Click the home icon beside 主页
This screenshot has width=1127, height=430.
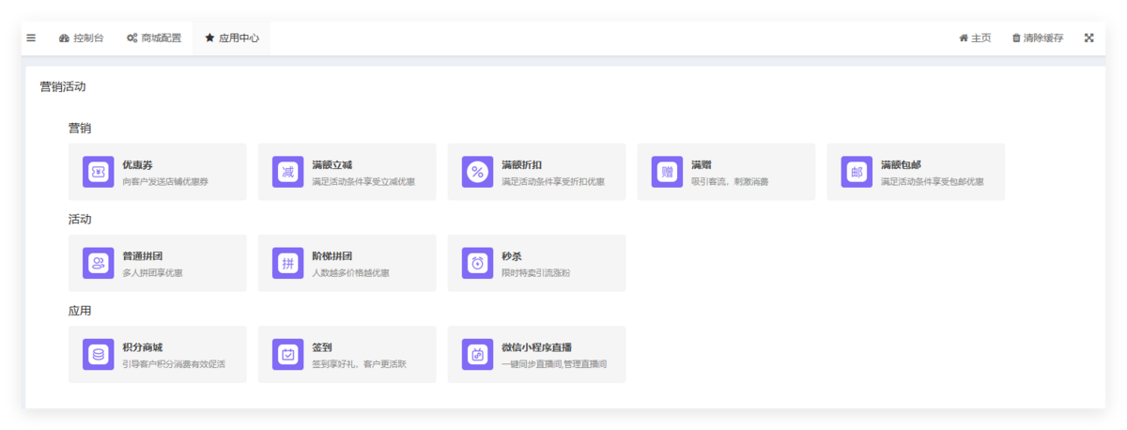point(964,38)
